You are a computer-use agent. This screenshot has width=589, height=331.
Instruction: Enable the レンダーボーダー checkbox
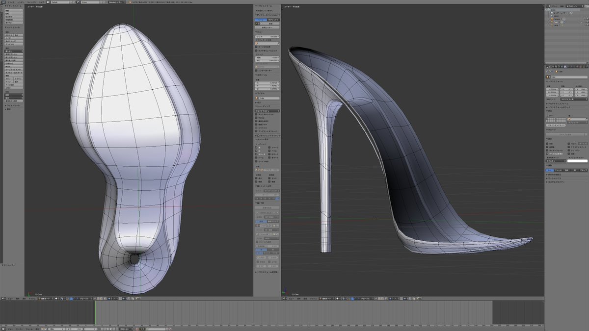(x=256, y=70)
